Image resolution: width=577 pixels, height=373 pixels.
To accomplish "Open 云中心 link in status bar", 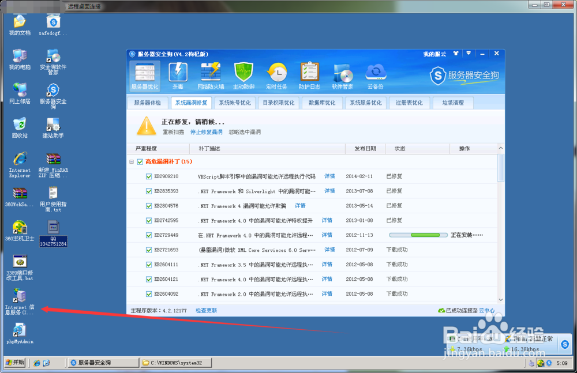I will pyautogui.click(x=487, y=311).
